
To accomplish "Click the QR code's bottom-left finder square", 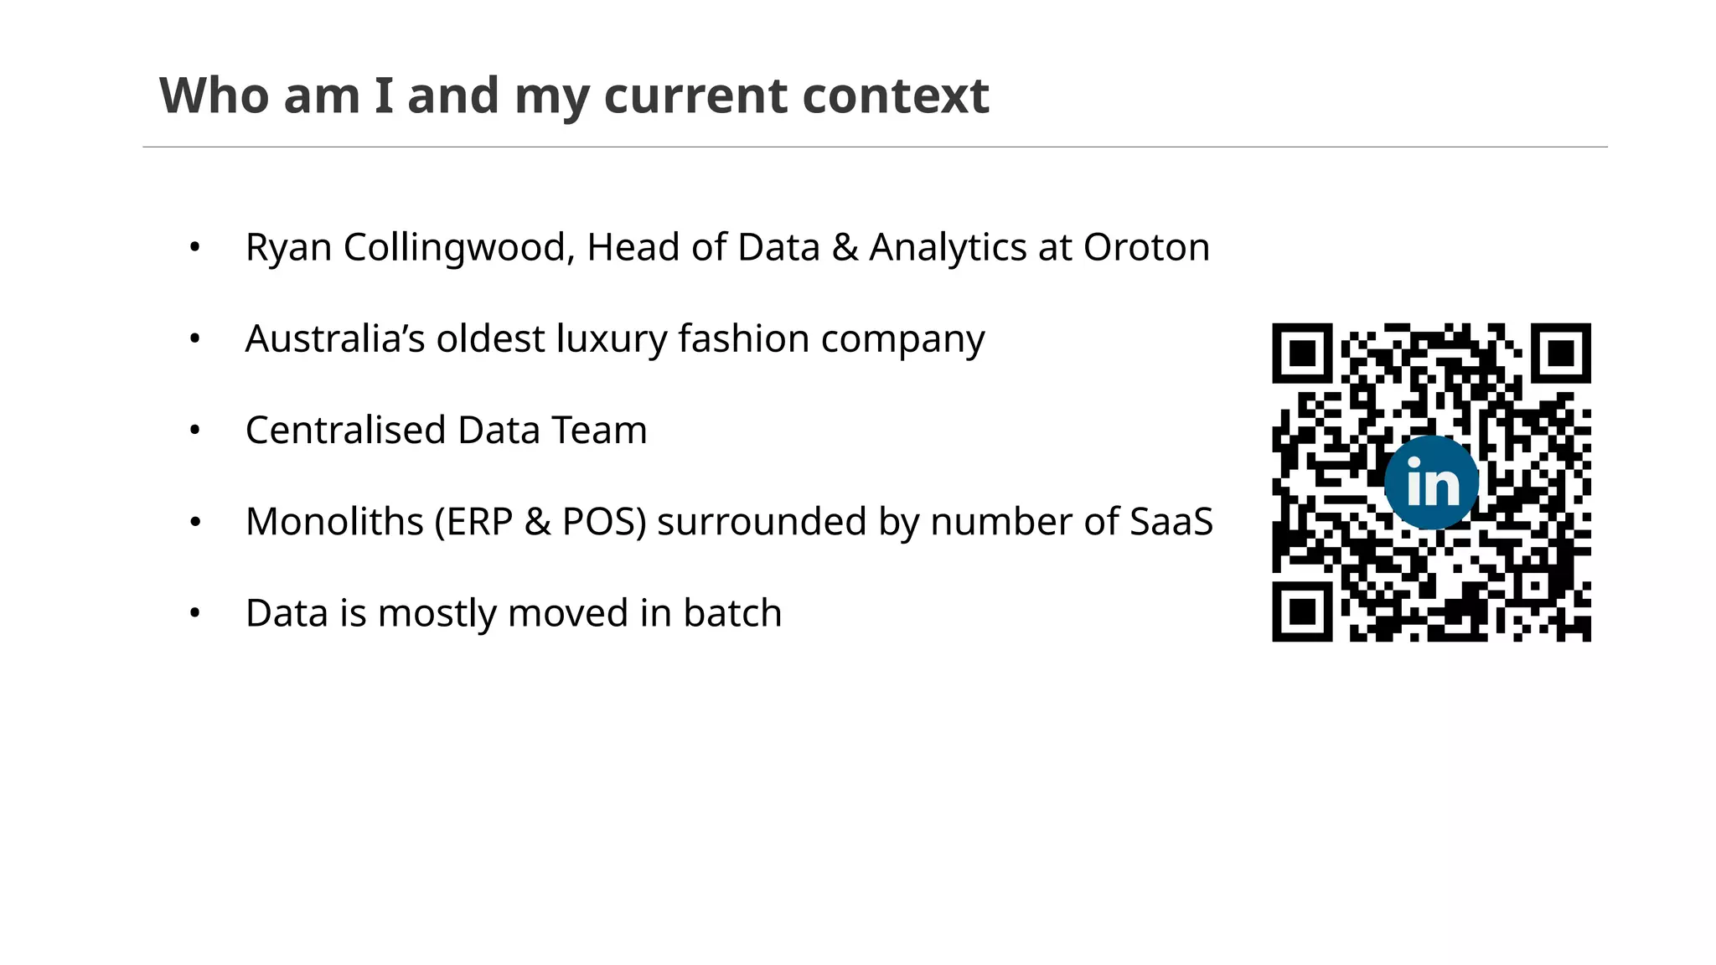I will point(1302,612).
